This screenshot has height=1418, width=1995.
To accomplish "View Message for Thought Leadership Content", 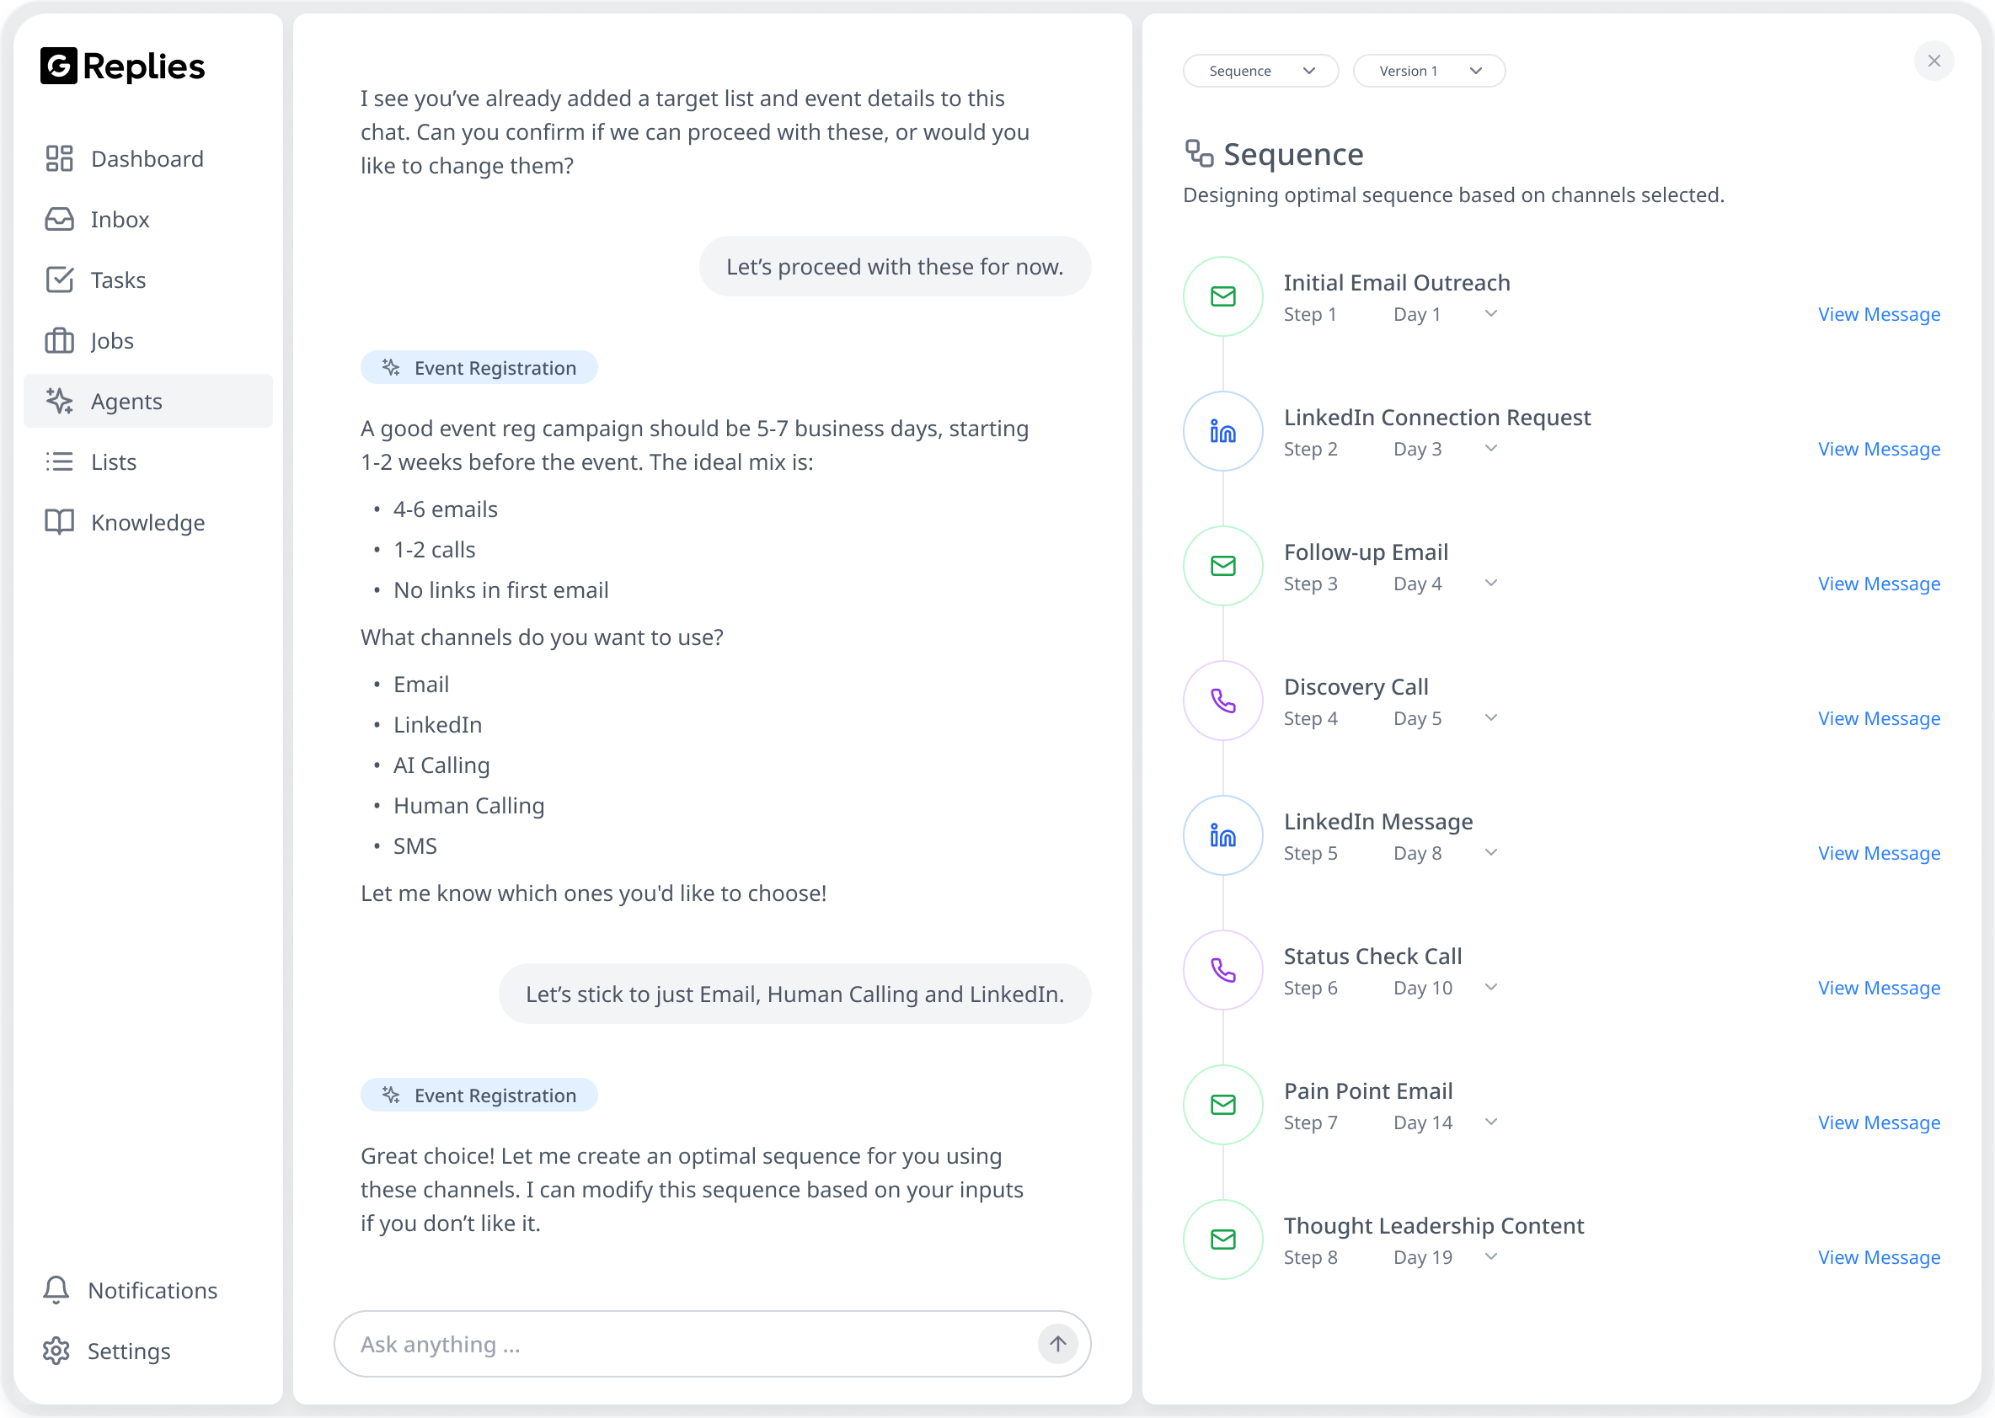I will (1879, 1257).
